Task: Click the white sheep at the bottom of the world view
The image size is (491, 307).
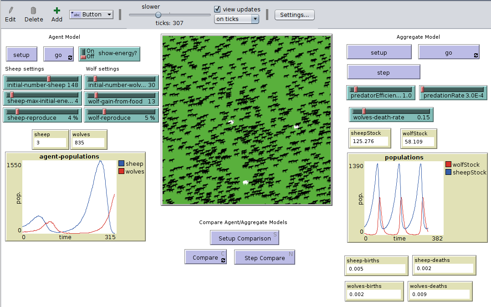Action: point(245,182)
